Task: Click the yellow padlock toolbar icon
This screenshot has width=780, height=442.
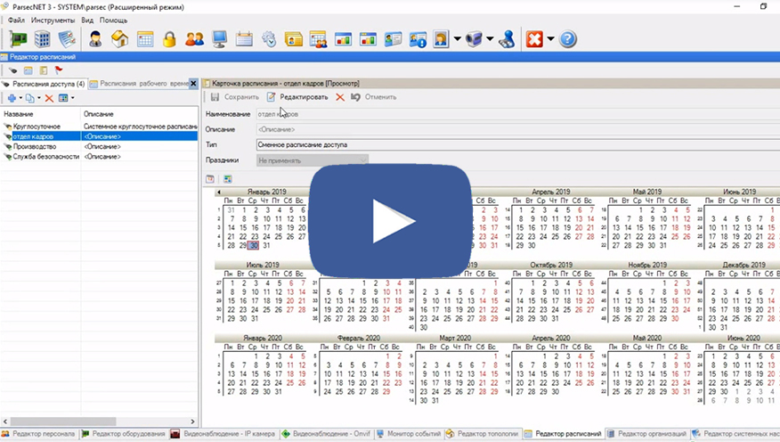Action: pyautogui.click(x=170, y=39)
